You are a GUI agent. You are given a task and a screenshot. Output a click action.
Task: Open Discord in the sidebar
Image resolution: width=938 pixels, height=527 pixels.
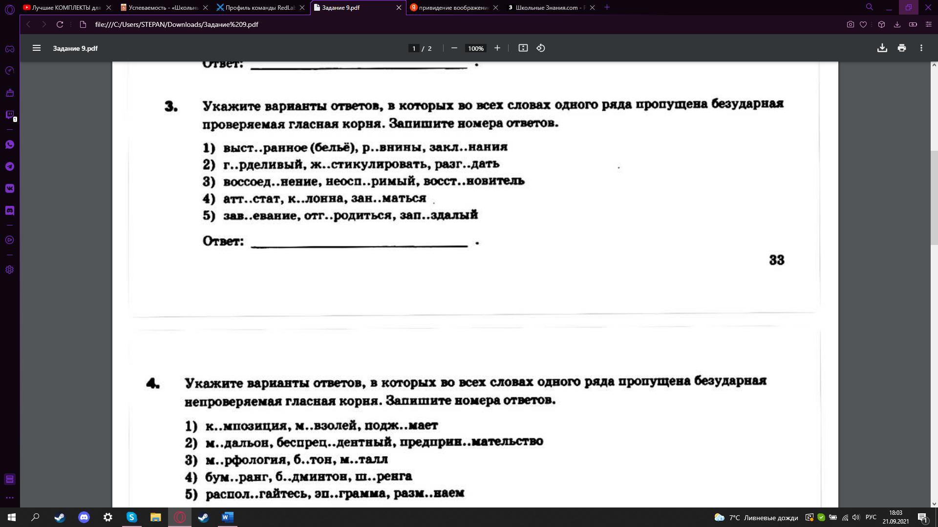point(10,210)
